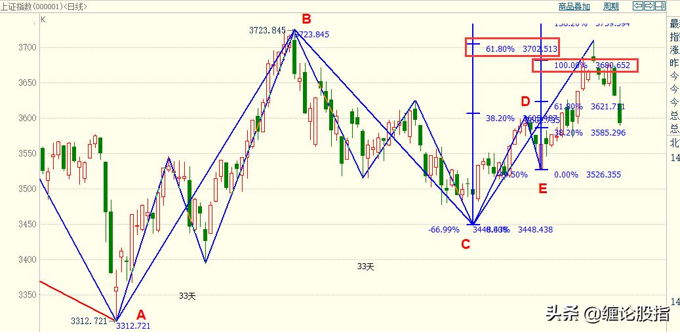This screenshot has width=680, height=332.
Task: Click the 3526.355 zero-level value
Action: tap(603, 175)
